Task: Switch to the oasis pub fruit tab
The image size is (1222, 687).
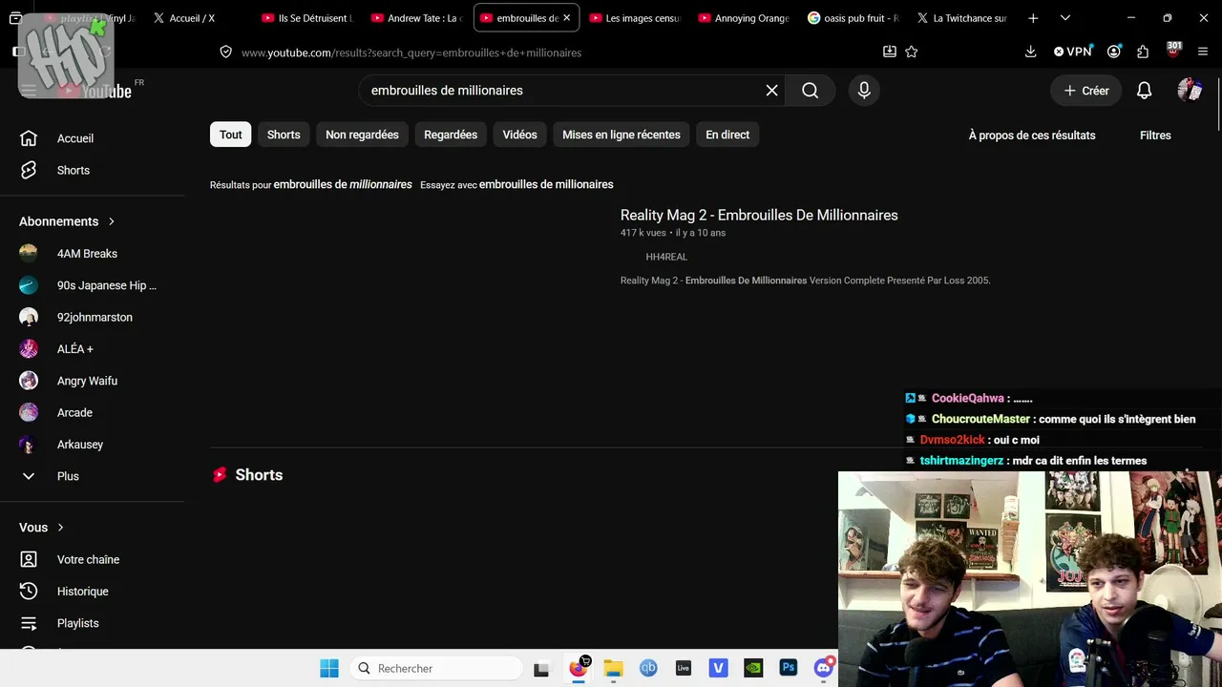Action: point(853,18)
